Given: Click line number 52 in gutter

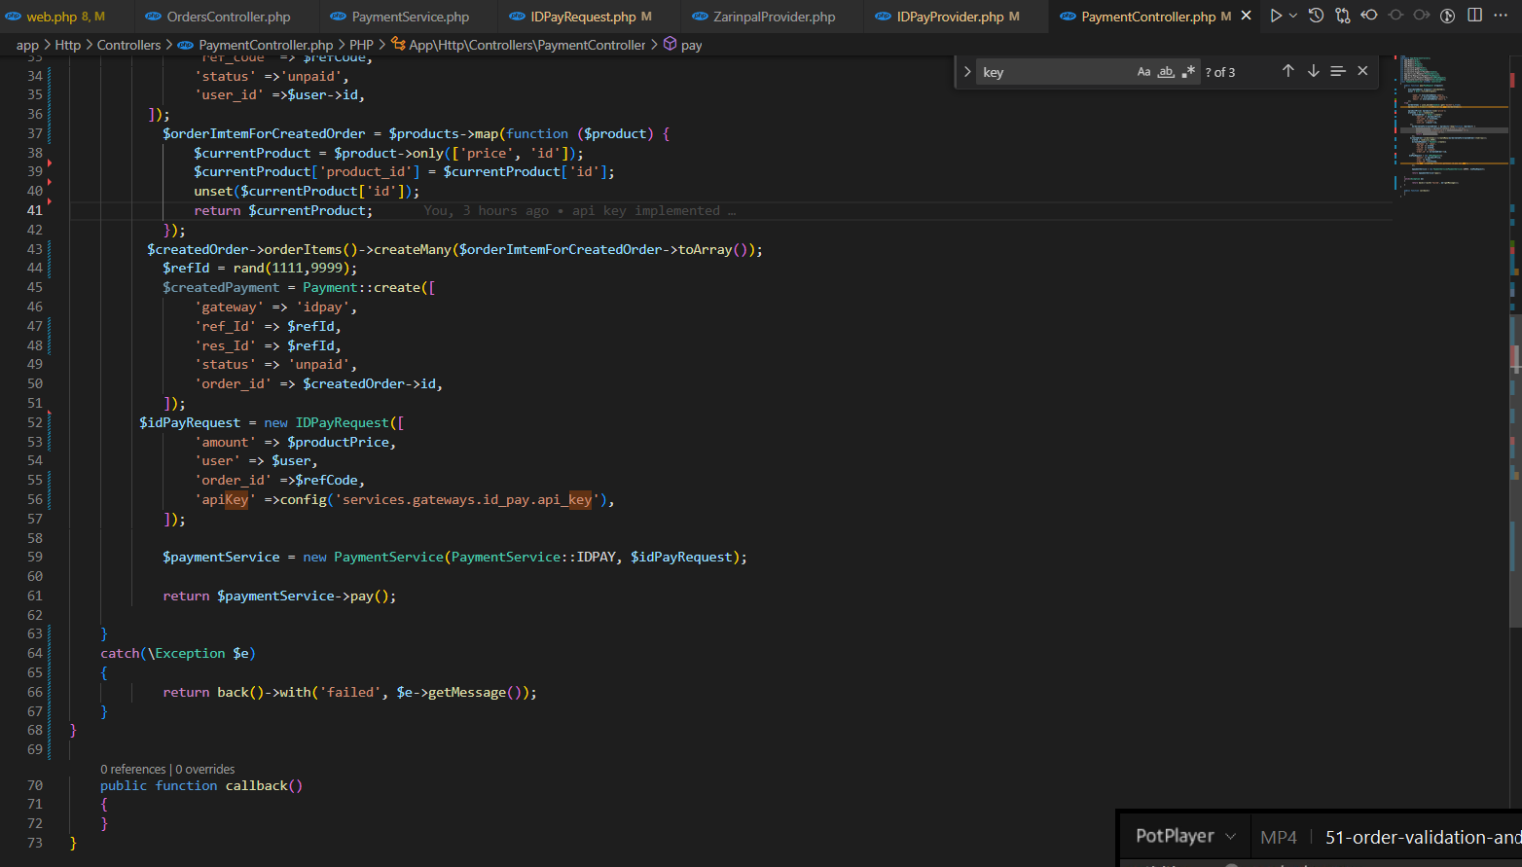Looking at the screenshot, I should click(x=35, y=422).
